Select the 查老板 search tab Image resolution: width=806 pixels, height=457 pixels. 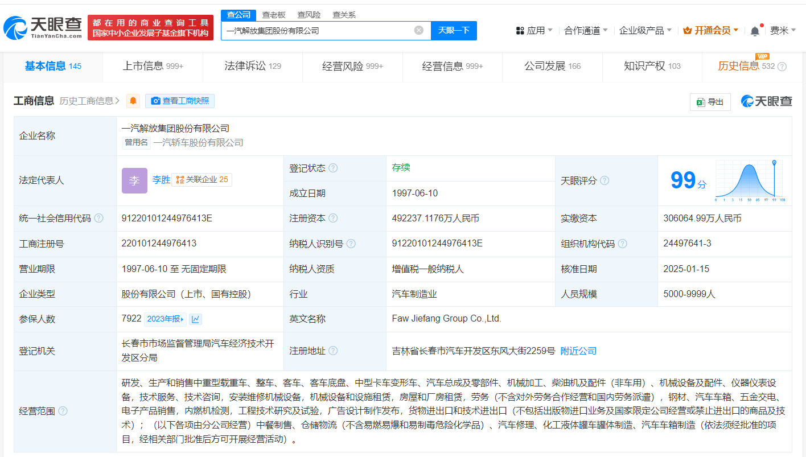274,15
